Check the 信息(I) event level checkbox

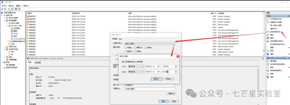(135, 51)
